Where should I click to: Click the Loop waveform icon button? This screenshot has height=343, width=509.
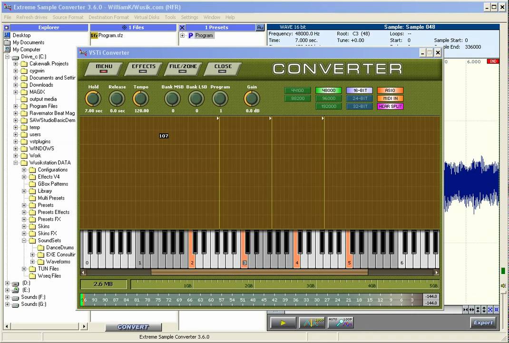pyautogui.click(x=312, y=323)
